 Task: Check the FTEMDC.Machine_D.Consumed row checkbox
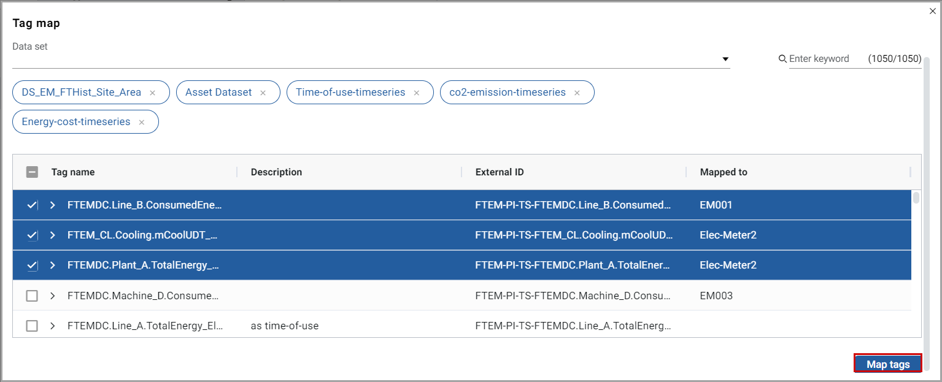pyautogui.click(x=32, y=296)
